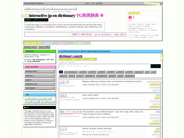This screenshot has width=184, height=138.
Task: Click the 'page under revision' sticky note
Action: tap(152, 3)
